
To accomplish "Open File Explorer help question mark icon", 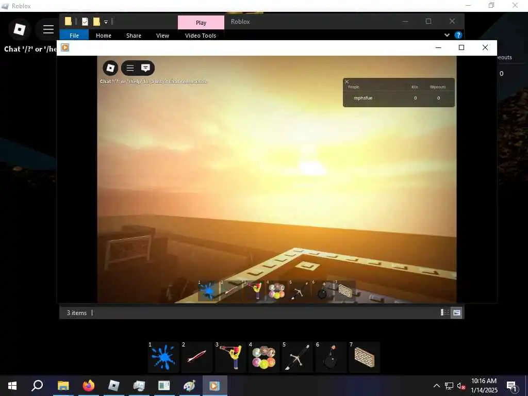I will (x=458, y=35).
